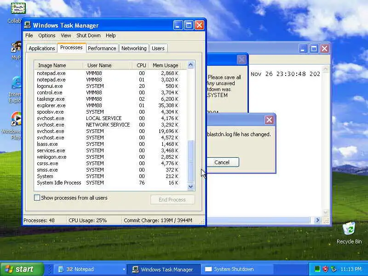This screenshot has width=368, height=276.
Task: Open the Options menu
Action: tap(47, 35)
